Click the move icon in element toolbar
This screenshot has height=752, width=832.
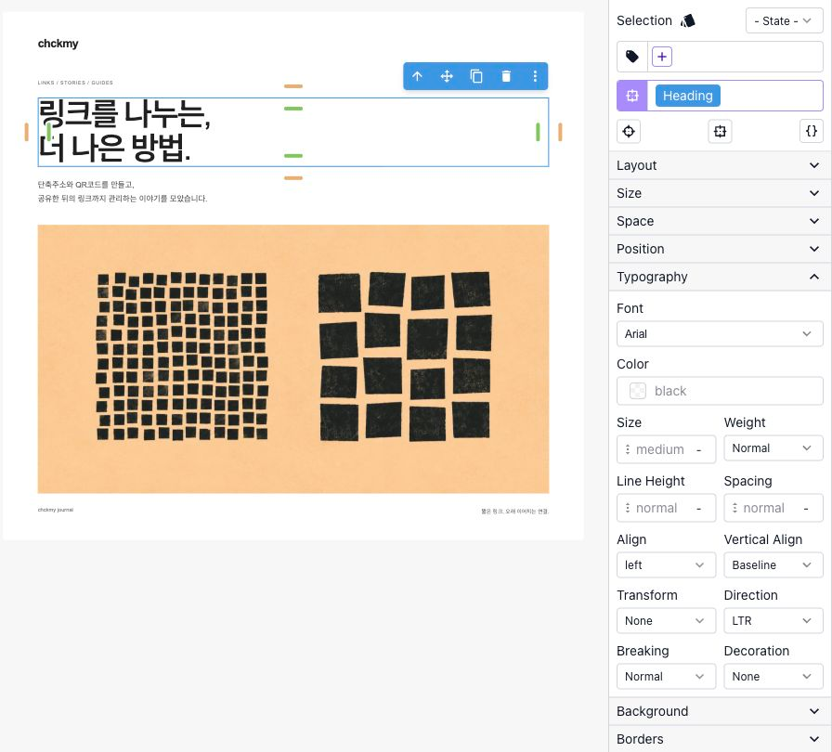(x=447, y=76)
